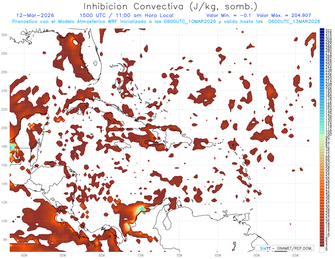335x259 pixels.
Task: Click the "16N" latitude label
Action: tap(4, 165)
